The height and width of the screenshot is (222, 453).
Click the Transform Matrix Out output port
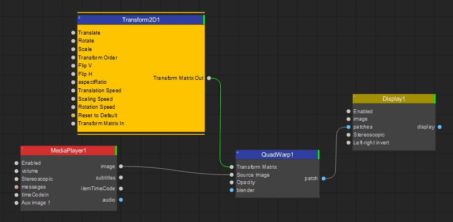[209, 78]
